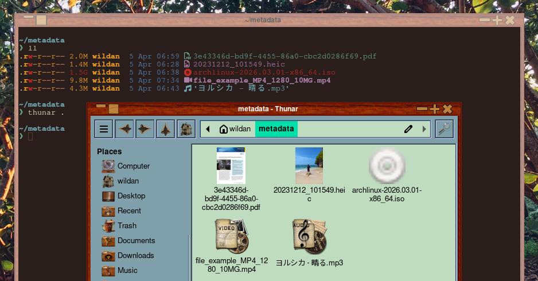Select metadata path bar button
This screenshot has width=538, height=281.
(x=276, y=129)
